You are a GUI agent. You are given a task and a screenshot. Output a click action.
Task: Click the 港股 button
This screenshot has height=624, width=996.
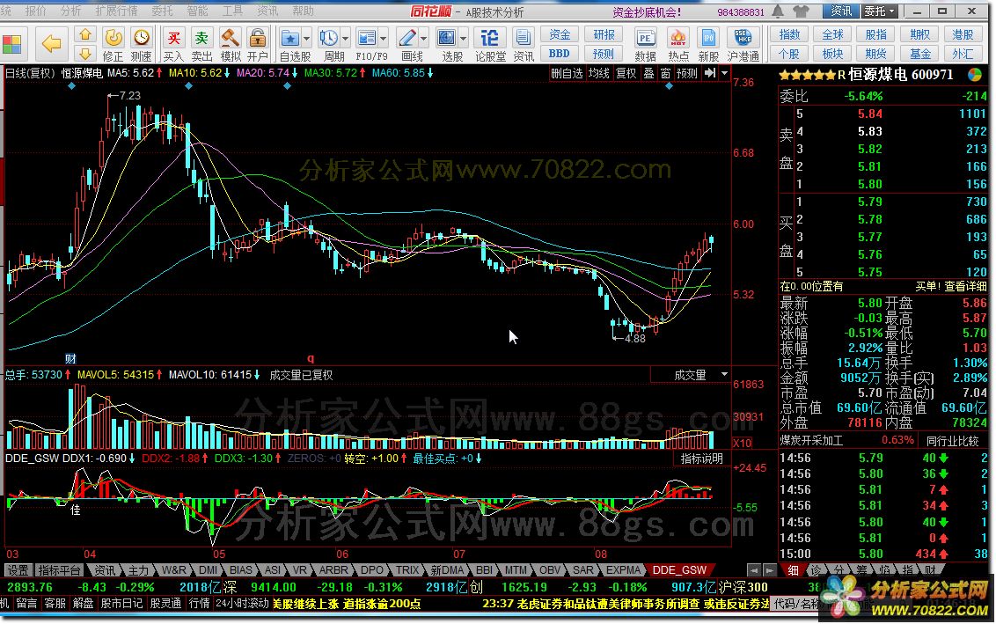963,35
